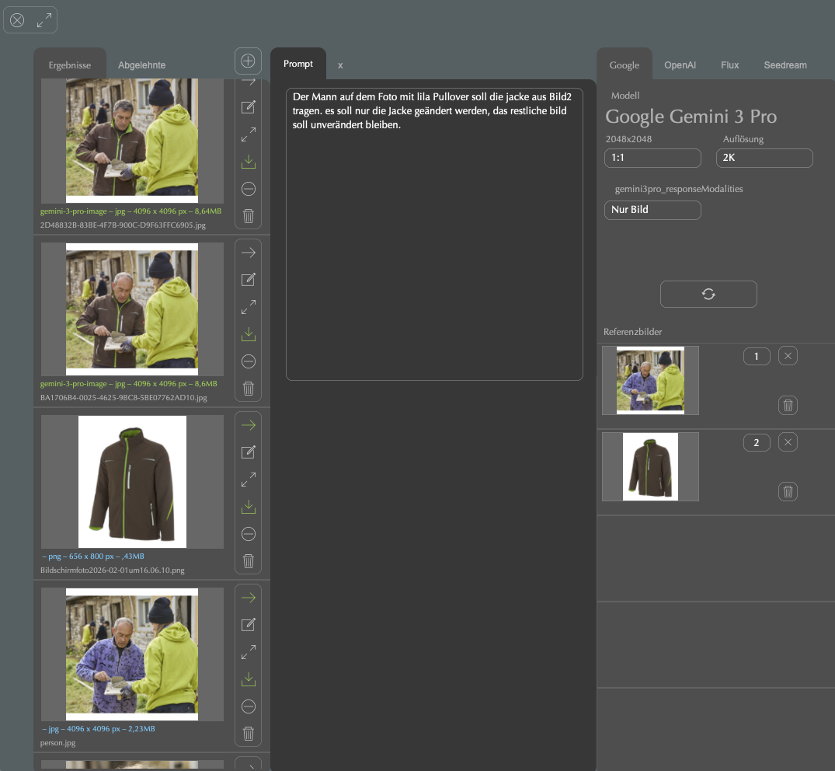Viewport: 835px width, 771px height.
Task: Delete reference image 2 with its trash icon
Action: 788,491
